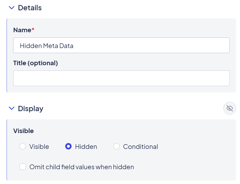This screenshot has height=184, width=240.
Task: Click "Omit child field values when hidden" text
Action: coord(82,167)
